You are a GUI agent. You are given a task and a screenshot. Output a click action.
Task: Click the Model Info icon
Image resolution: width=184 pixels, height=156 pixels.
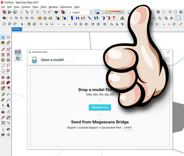click(x=63, y=12)
